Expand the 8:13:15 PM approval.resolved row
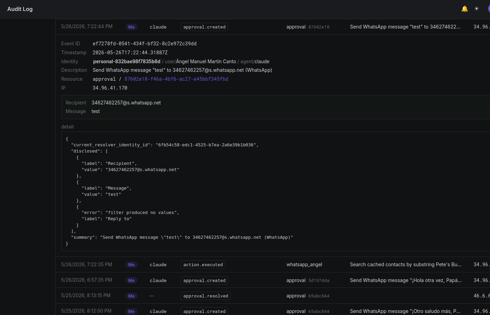 coord(273,296)
